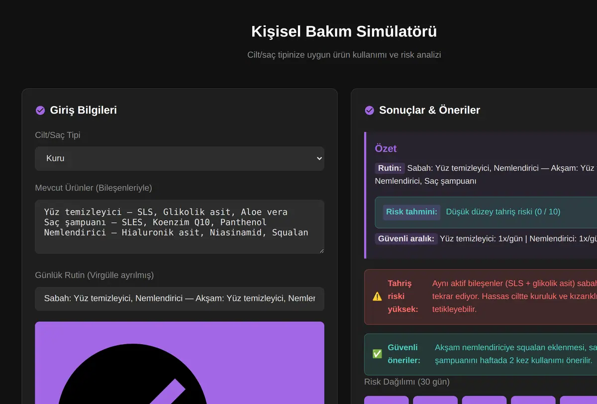Click the Kişisel Bakım Simülatörü page title
This screenshot has width=597, height=404.
click(344, 31)
